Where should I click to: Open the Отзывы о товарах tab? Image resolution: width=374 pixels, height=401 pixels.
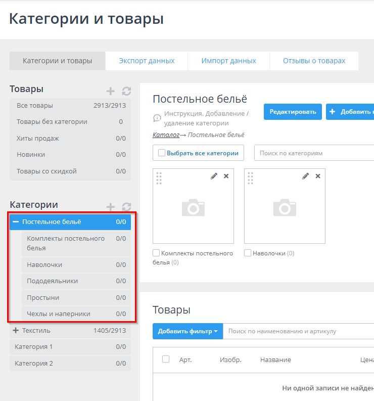tap(314, 61)
